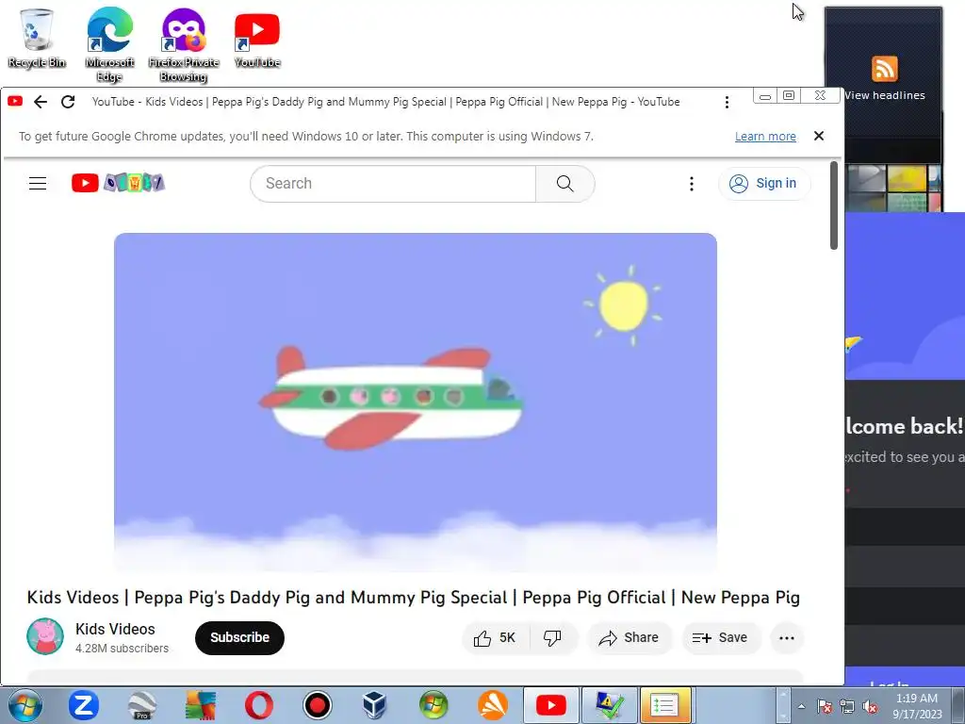Select Microsoft Edge desktop shortcut
The height and width of the screenshot is (724, 965).
(109, 44)
